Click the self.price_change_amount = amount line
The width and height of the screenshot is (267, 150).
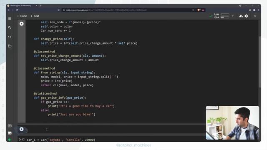70,60
